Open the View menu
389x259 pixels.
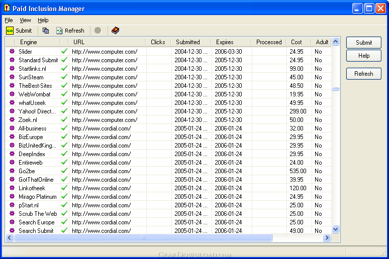click(x=25, y=20)
